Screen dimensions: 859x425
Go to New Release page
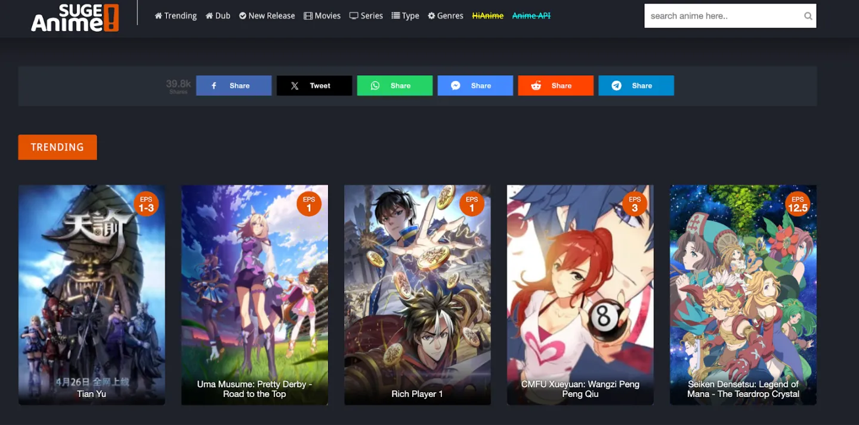[x=267, y=16]
